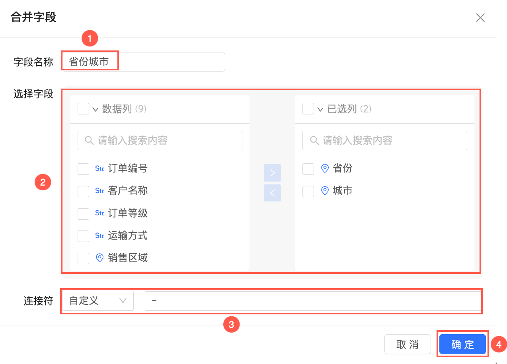507x364 pixels.
Task: Click the 取消 button
Action: pos(408,344)
